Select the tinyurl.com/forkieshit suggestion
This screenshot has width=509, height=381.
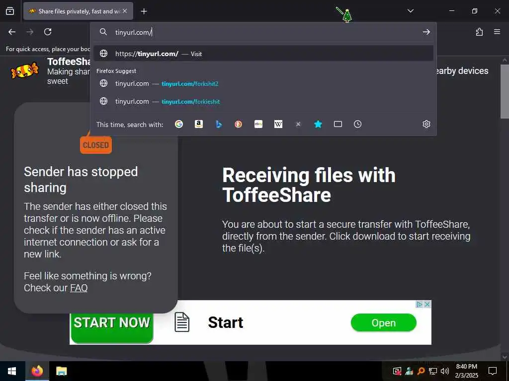[263, 101]
